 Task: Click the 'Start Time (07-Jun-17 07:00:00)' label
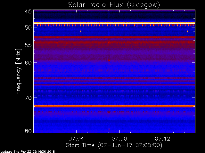(114, 145)
